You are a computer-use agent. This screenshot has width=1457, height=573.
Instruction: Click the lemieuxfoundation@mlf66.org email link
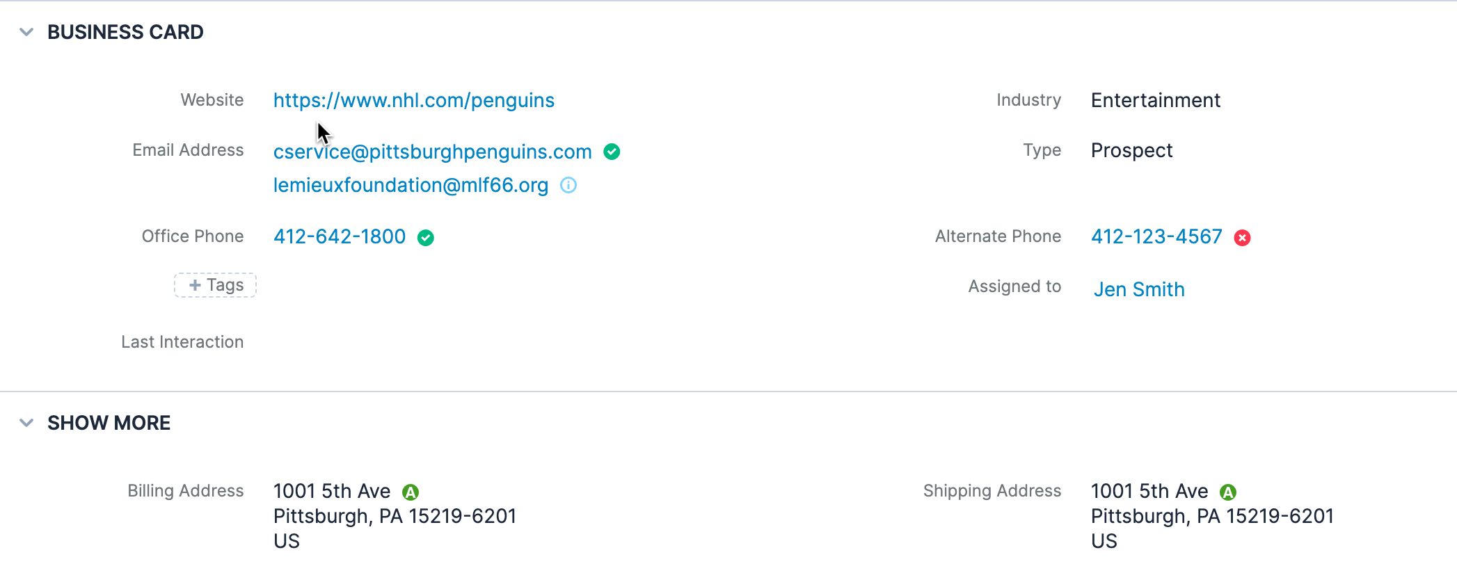(411, 185)
